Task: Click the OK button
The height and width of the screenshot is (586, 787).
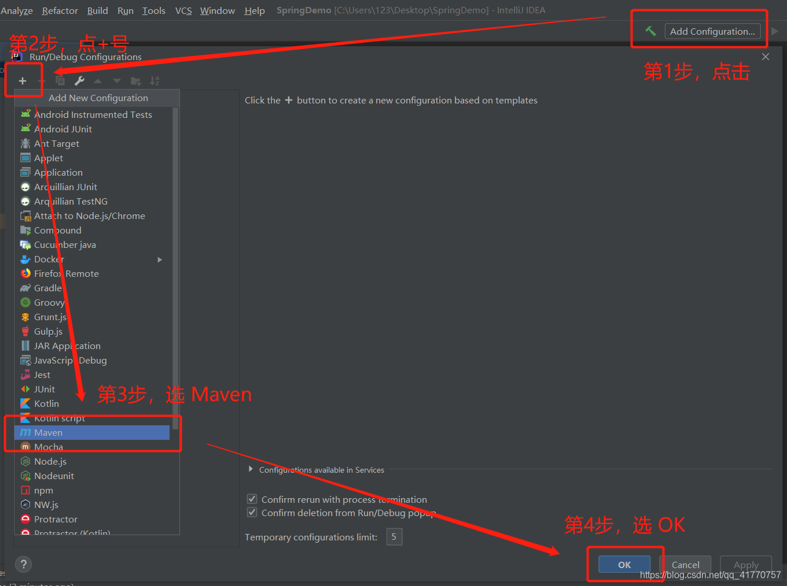Action: coord(624,565)
